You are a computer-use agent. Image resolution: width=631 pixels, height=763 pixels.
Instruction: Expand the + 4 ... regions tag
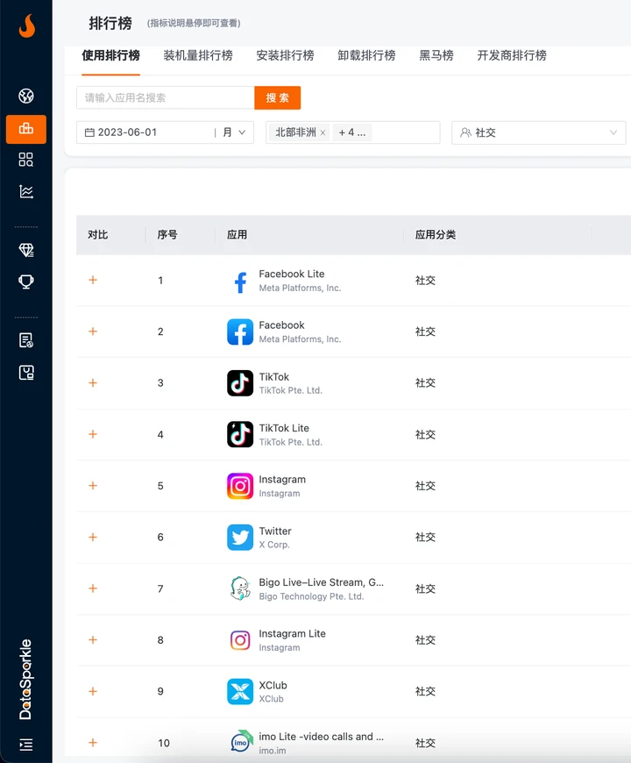click(x=352, y=132)
